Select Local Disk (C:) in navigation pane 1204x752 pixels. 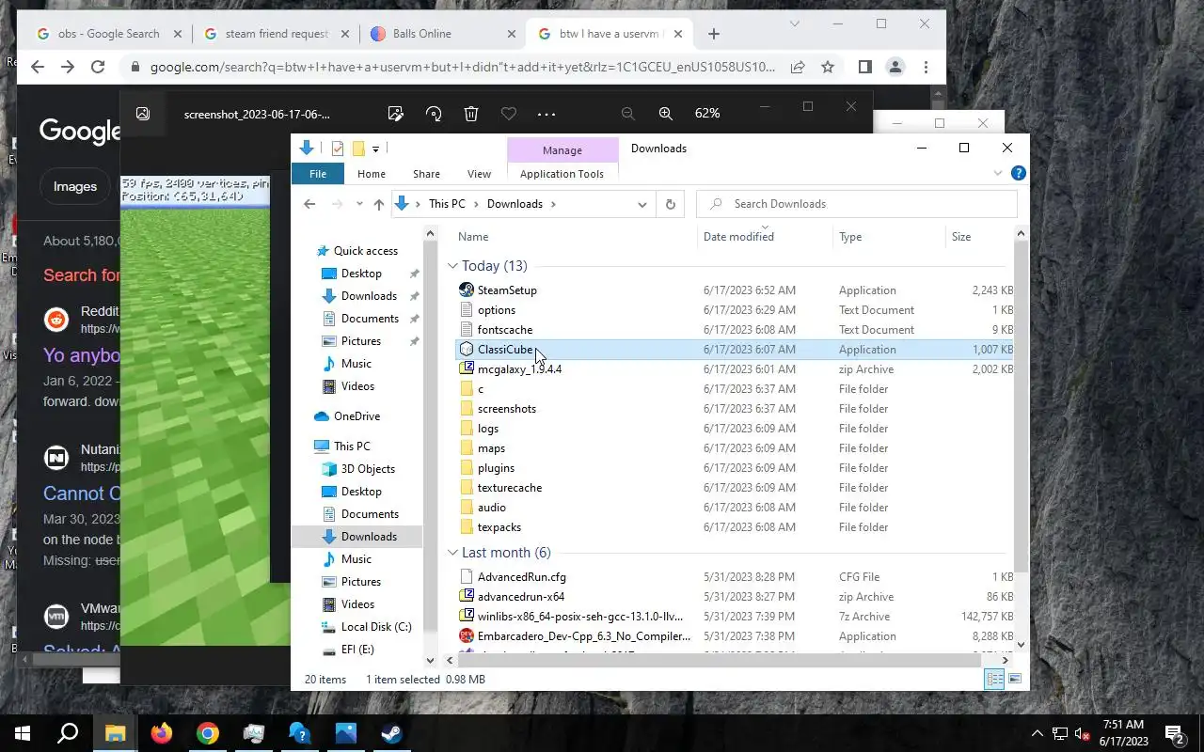(x=376, y=627)
